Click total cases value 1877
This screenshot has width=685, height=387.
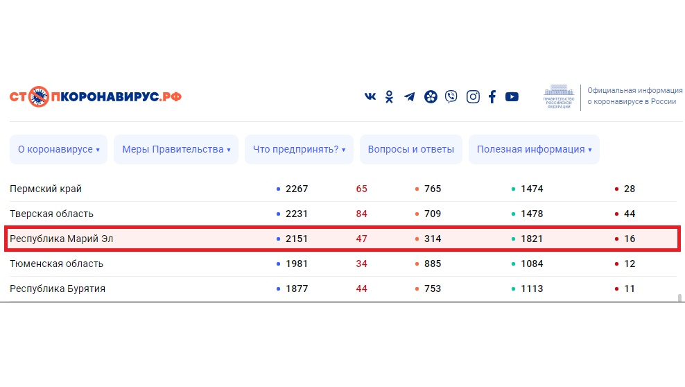pyautogui.click(x=297, y=289)
